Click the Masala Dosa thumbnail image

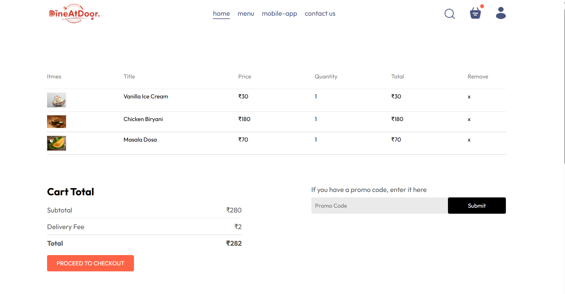[56, 143]
